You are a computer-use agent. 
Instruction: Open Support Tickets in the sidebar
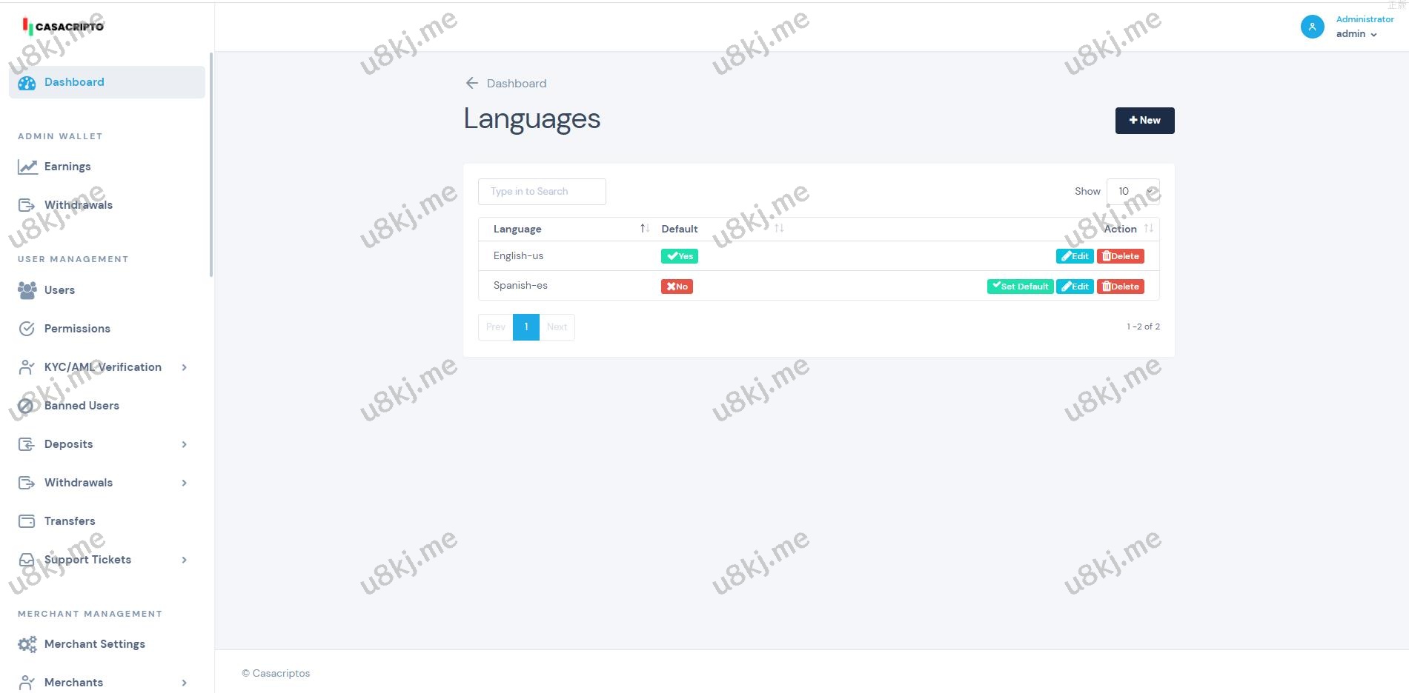tap(87, 560)
